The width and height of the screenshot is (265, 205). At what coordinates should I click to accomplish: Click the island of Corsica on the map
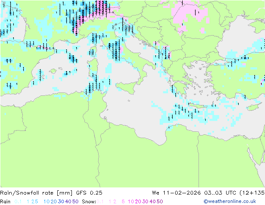click(93, 50)
